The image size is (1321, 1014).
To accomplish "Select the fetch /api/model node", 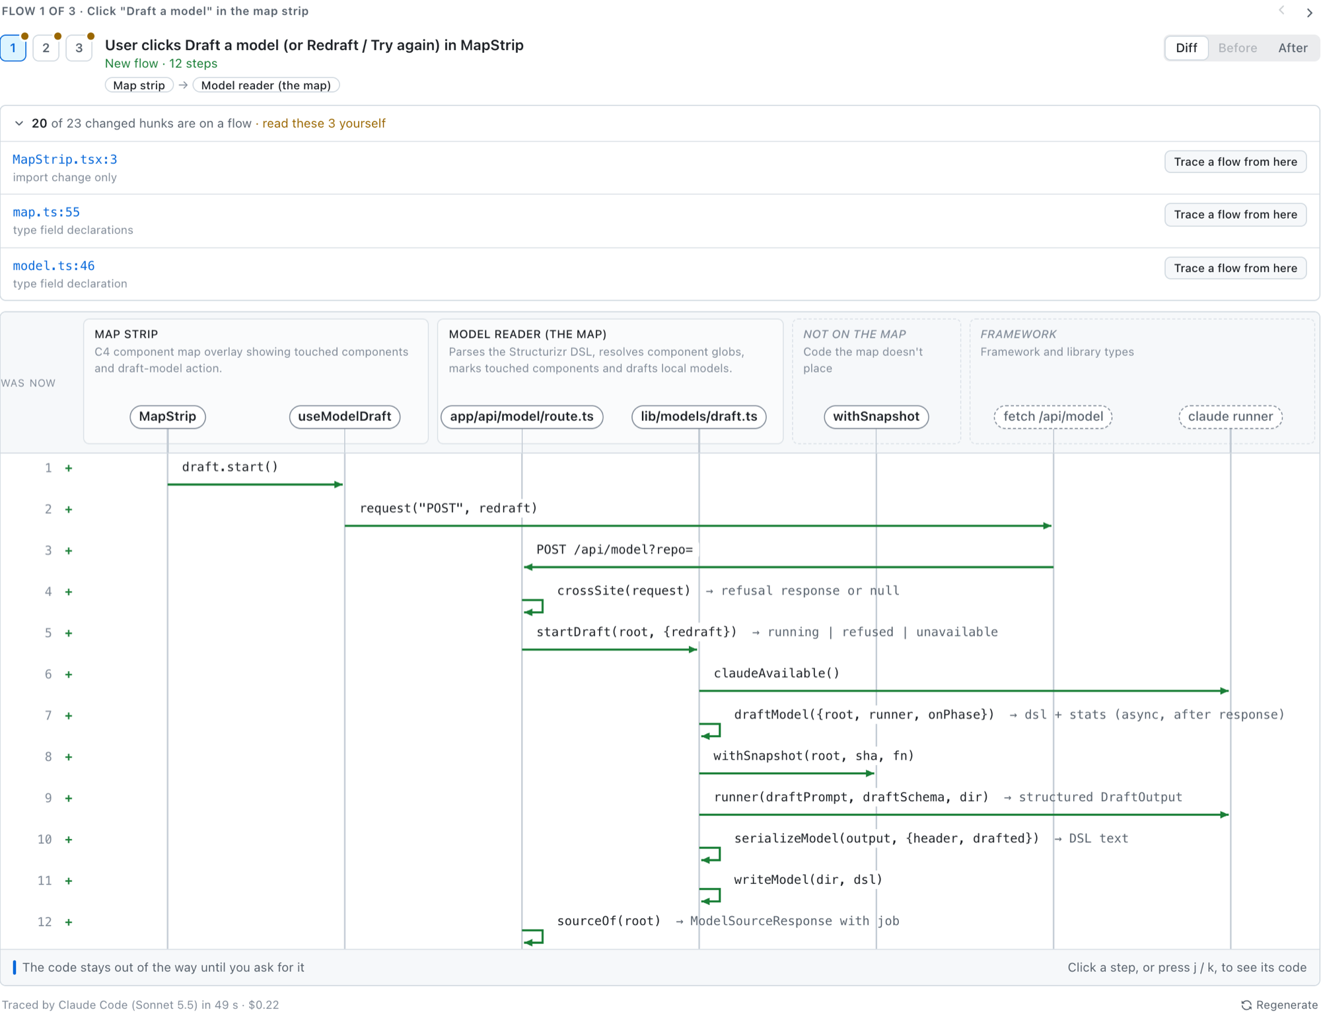I will coord(1053,417).
